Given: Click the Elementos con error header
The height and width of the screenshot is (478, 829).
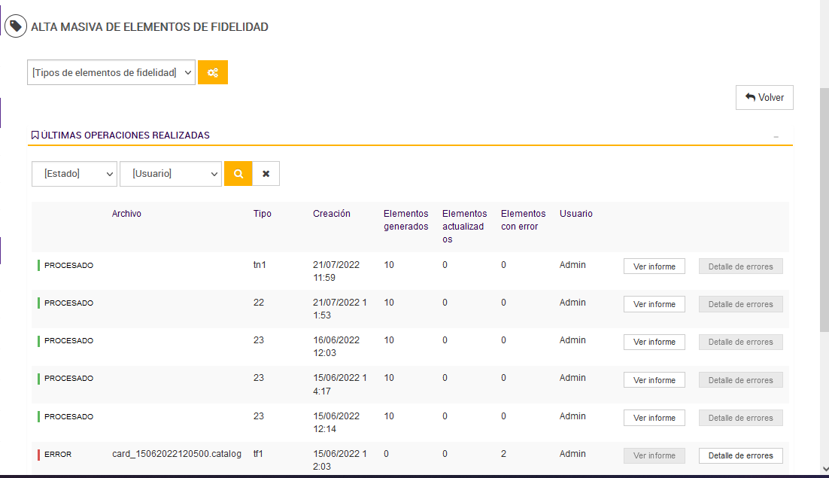Looking at the screenshot, I should (524, 220).
